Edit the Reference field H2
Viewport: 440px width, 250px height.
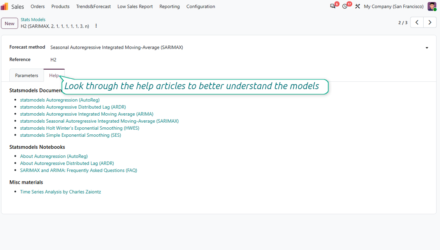pos(239,60)
